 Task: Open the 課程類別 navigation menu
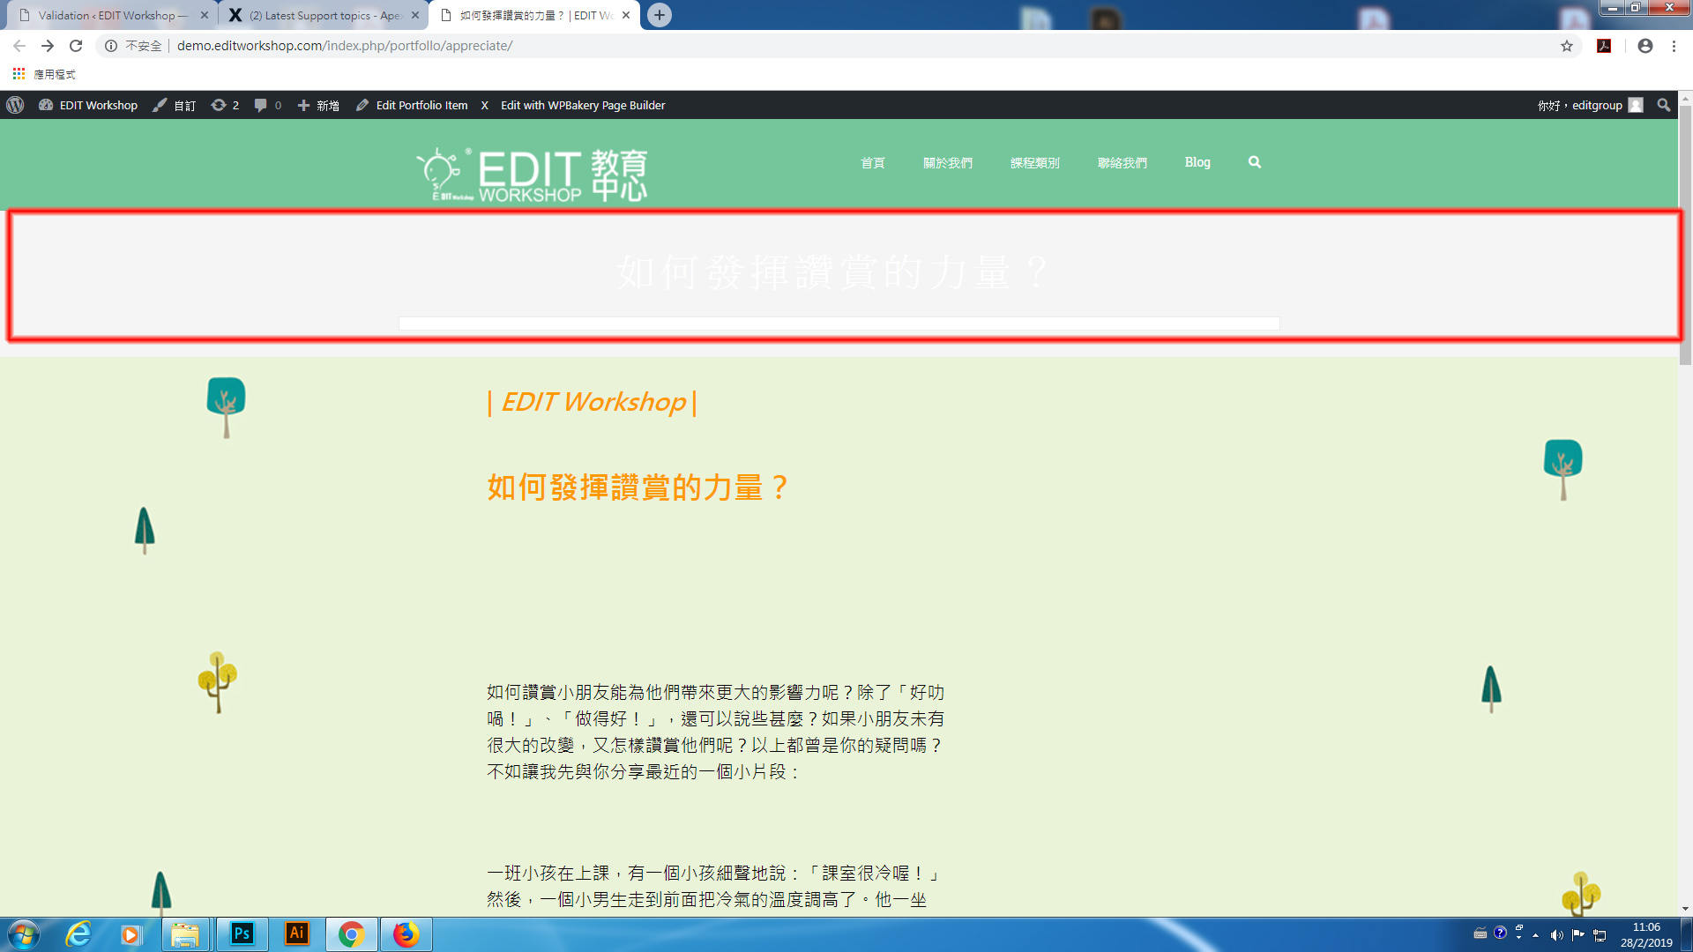pyautogui.click(x=1034, y=163)
